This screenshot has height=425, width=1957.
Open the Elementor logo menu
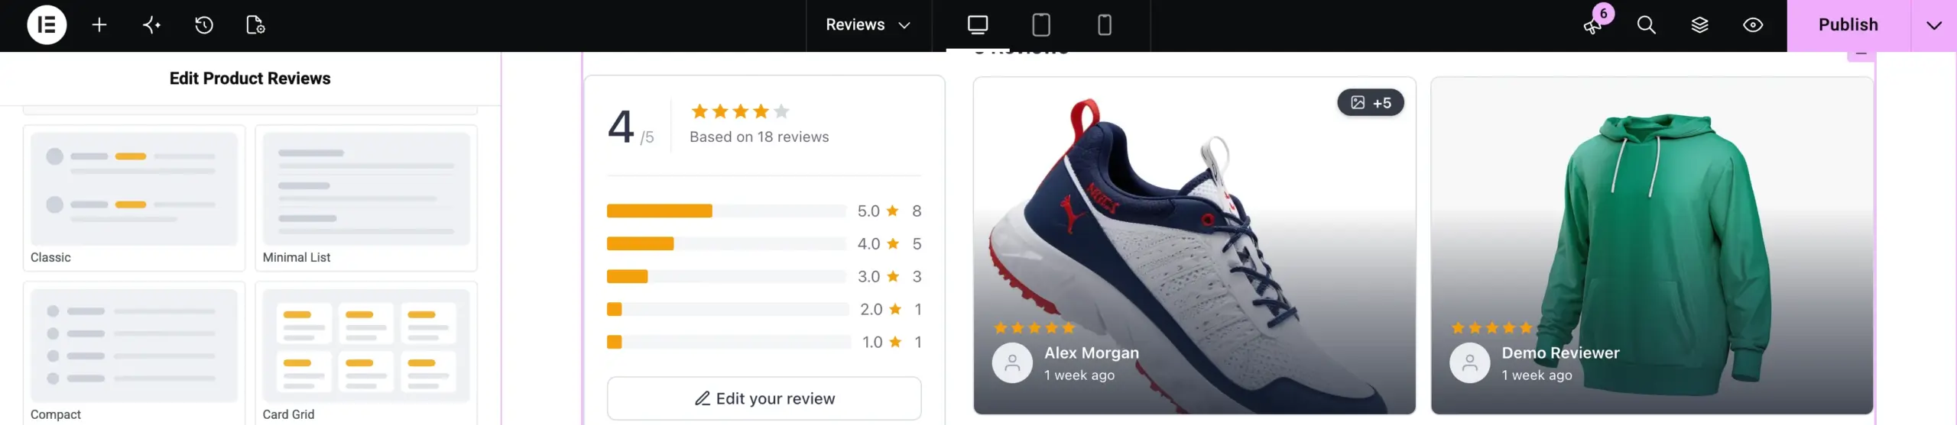47,25
